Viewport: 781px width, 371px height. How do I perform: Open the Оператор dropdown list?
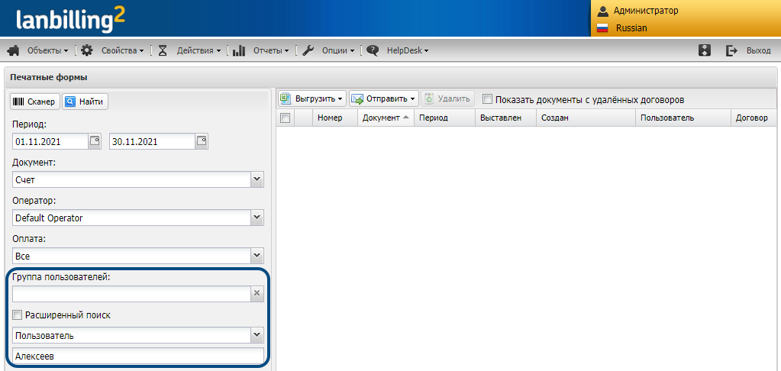coord(257,218)
